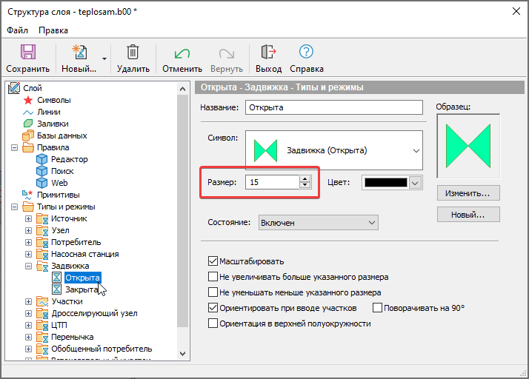This screenshot has width=529, height=379.
Task: Click the Новый toolbar icon
Action: click(79, 53)
